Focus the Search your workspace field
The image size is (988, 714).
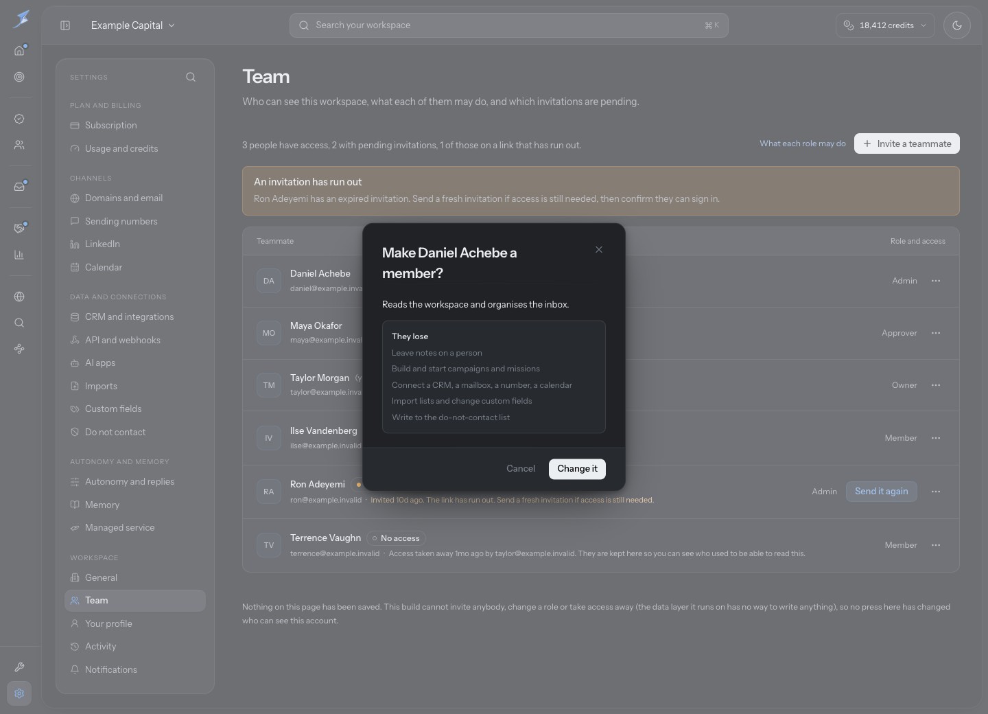point(509,25)
